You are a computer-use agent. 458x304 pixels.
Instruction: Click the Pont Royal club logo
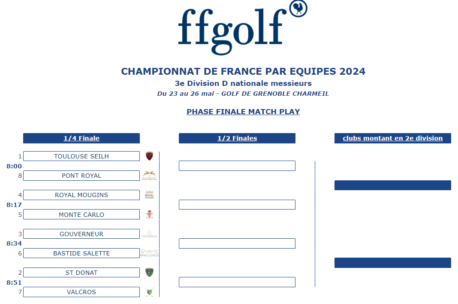point(149,176)
